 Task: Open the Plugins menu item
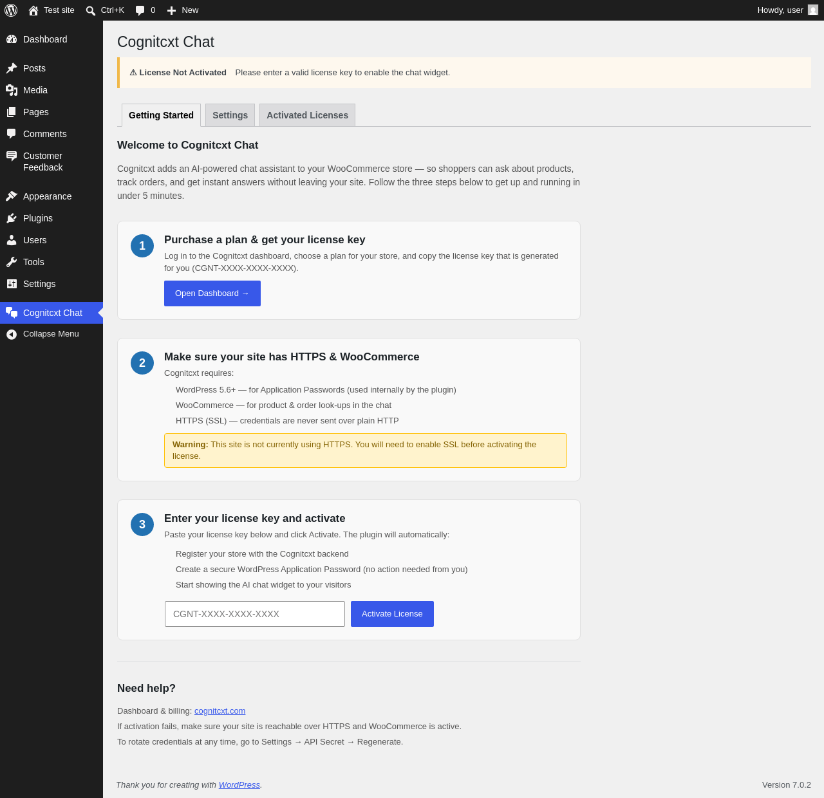pyautogui.click(x=51, y=218)
